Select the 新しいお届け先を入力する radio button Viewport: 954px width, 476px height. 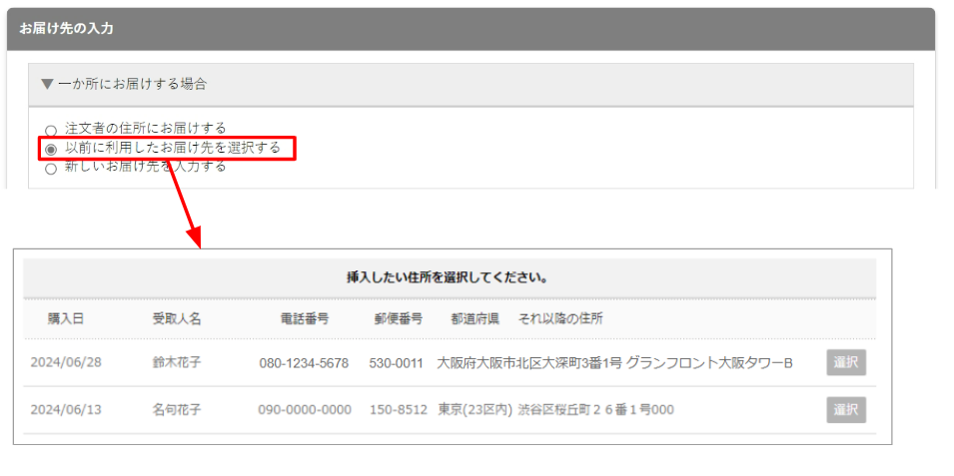(51, 168)
